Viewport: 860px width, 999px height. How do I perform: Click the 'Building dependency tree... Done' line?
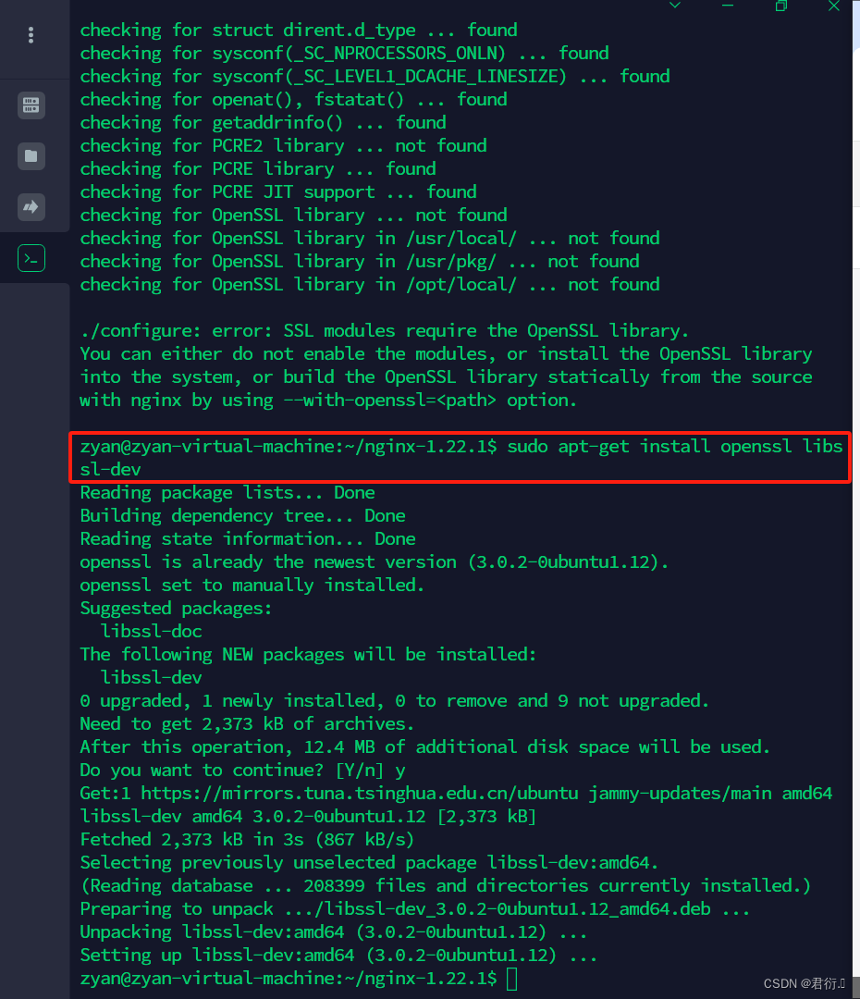[x=242, y=515]
